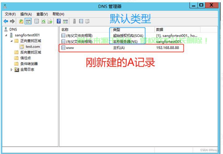223x154 pixels.
Task: Open the 帮助(H) menu
Action: point(58,14)
